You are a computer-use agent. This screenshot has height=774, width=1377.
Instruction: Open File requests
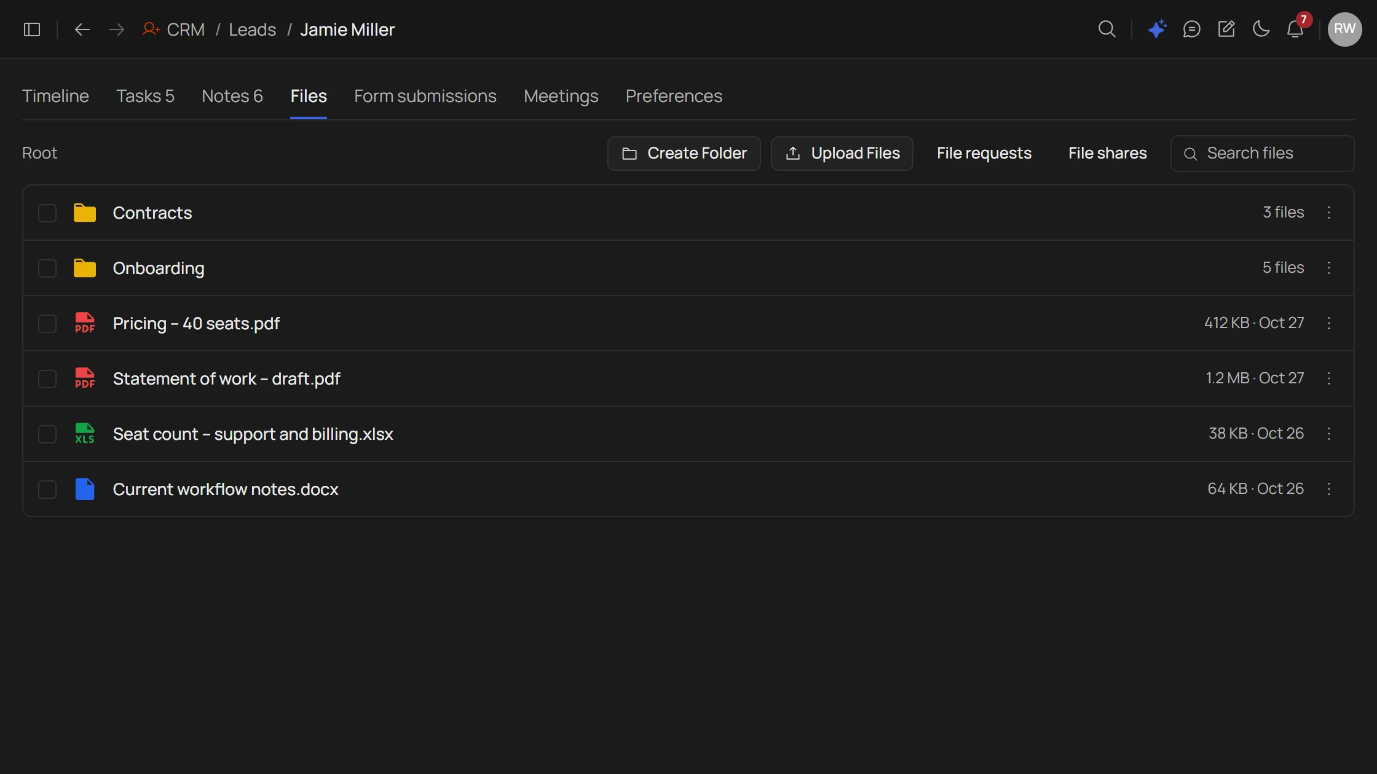pyautogui.click(x=984, y=153)
